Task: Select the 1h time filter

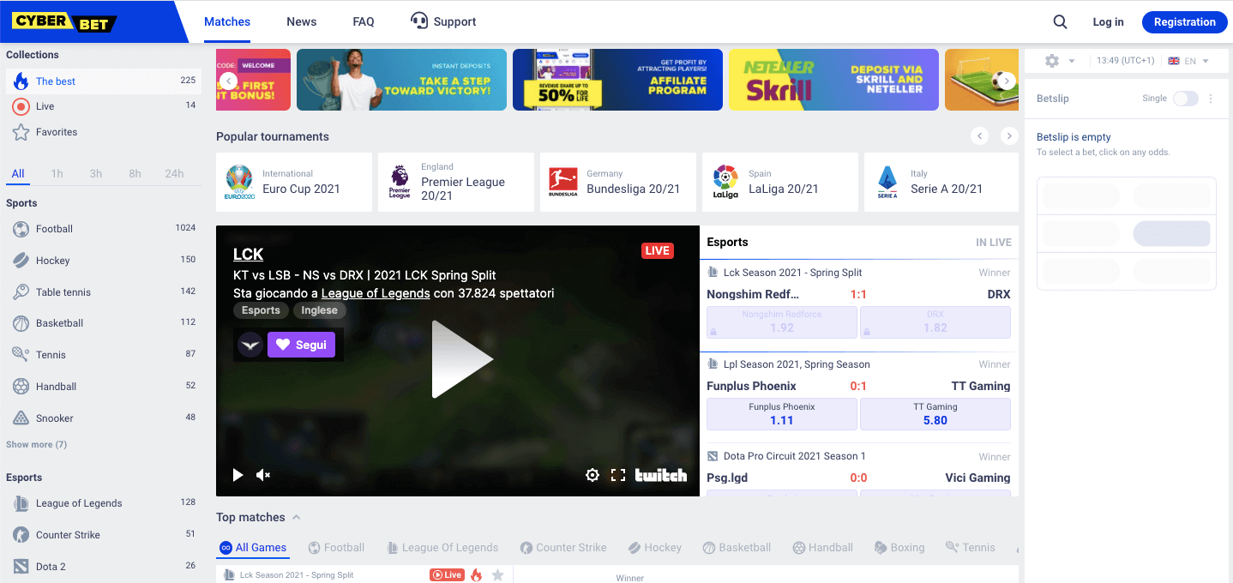Action: (x=57, y=172)
